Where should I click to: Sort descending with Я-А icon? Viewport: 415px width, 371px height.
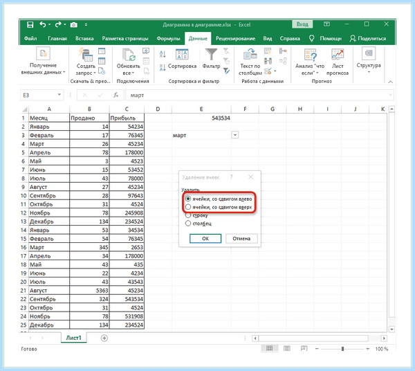pyautogui.click(x=163, y=68)
